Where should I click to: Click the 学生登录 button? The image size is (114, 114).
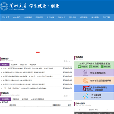(83, 67)
